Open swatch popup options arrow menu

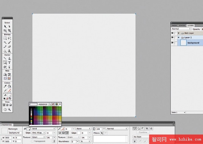click(60, 104)
